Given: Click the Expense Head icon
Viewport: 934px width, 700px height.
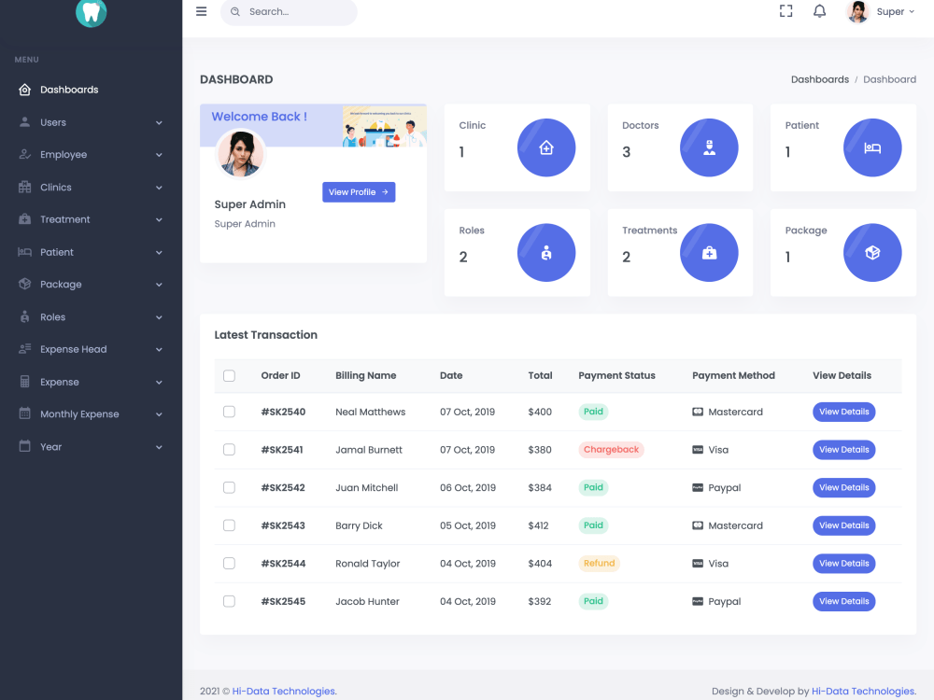Looking at the screenshot, I should (24, 349).
